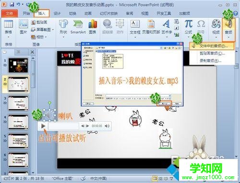Screen dimensions: 240x183
Task: Click the Table (表格) icon
Action: (8, 24)
